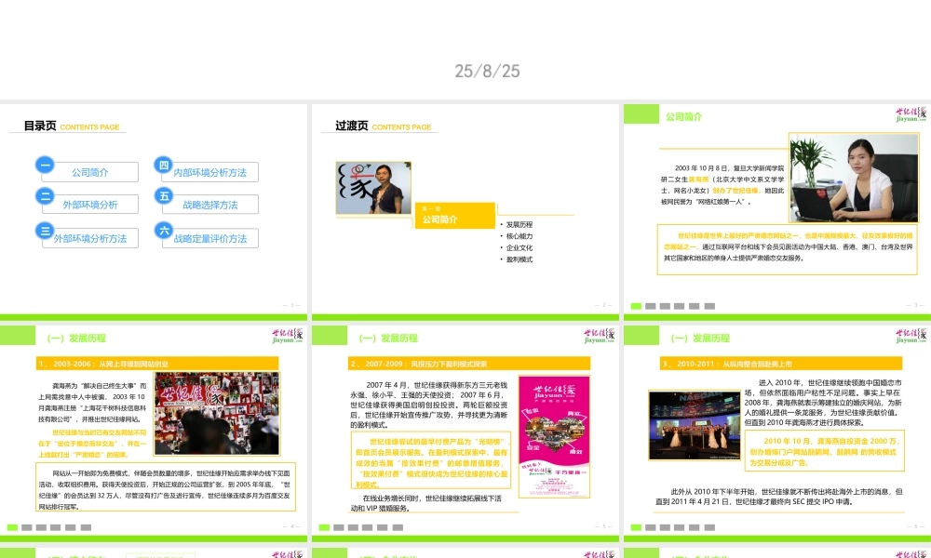The height and width of the screenshot is (558, 931).
Task: Select the 内部环境分析方法 contents box
Action: 210,172
